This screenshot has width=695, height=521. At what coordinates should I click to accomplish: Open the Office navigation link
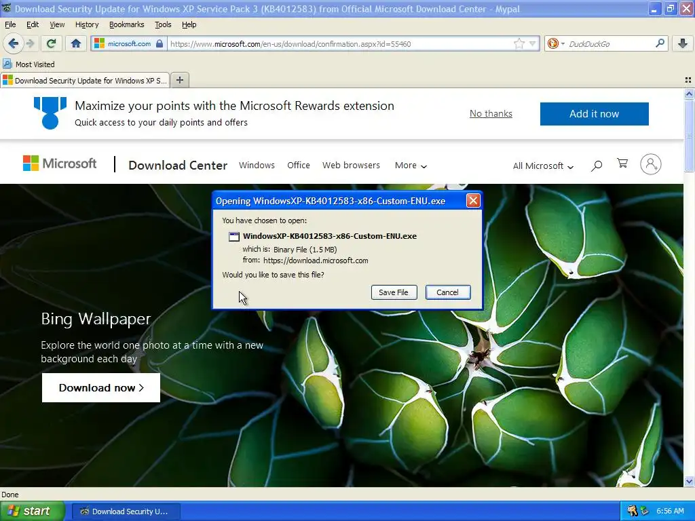pos(299,166)
